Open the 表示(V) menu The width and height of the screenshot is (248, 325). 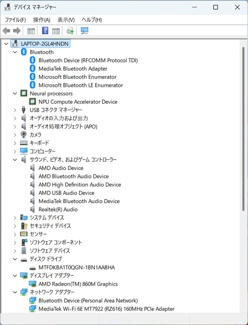(66, 20)
